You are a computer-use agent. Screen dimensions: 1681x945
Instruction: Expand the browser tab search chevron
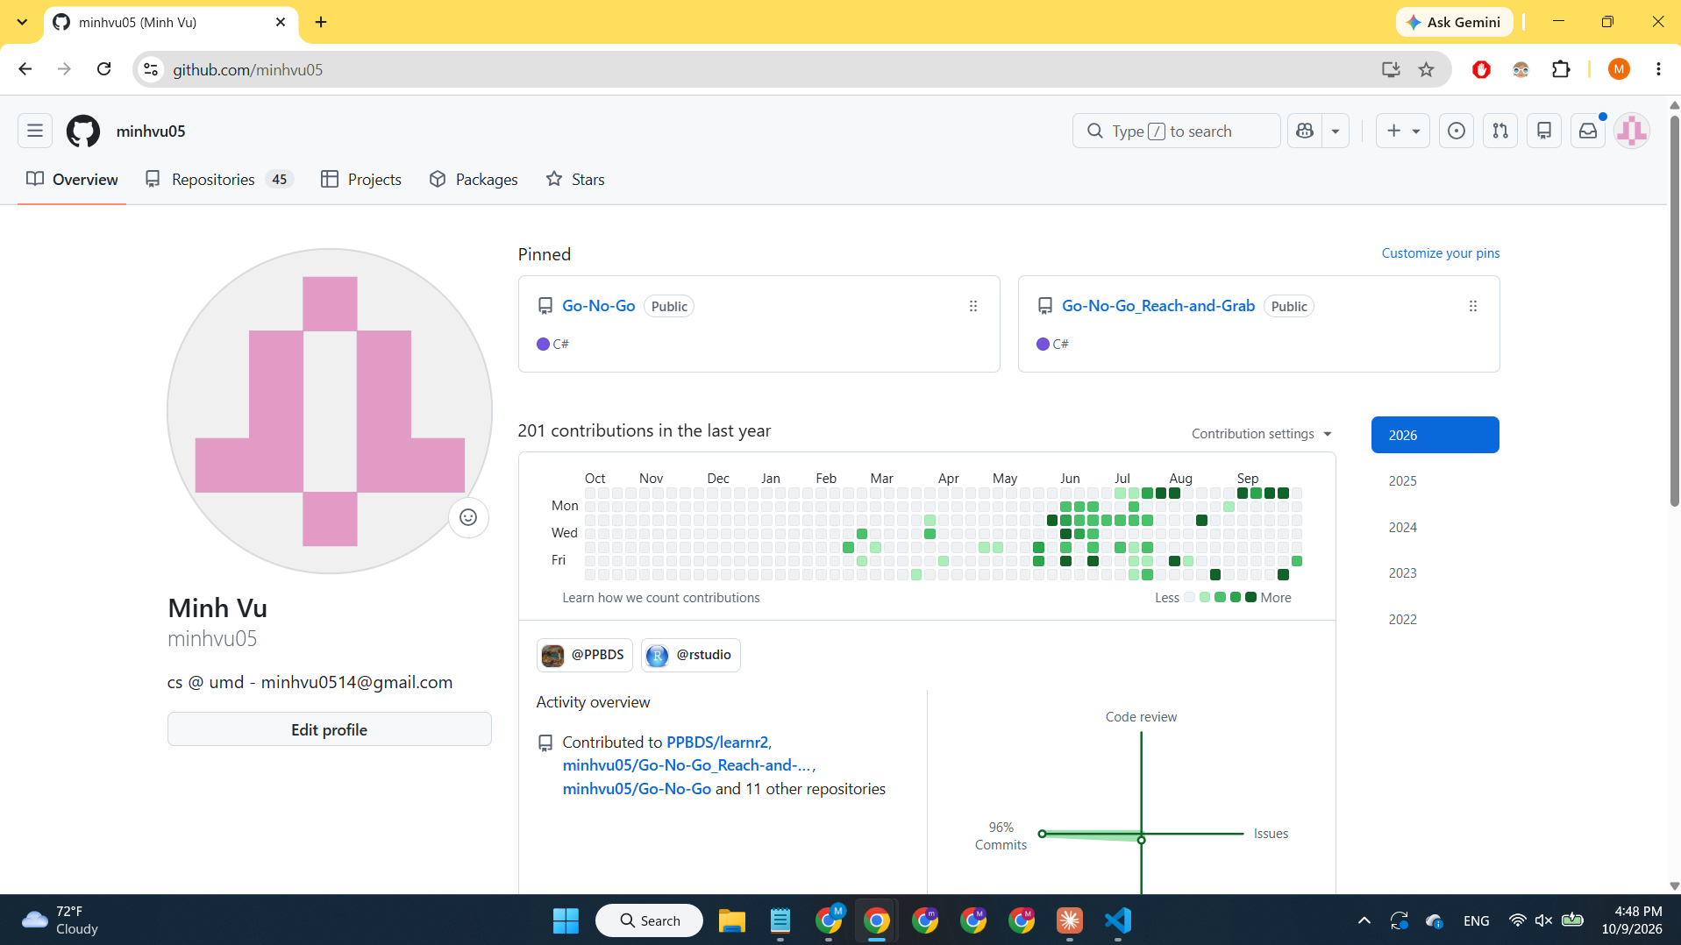click(22, 22)
